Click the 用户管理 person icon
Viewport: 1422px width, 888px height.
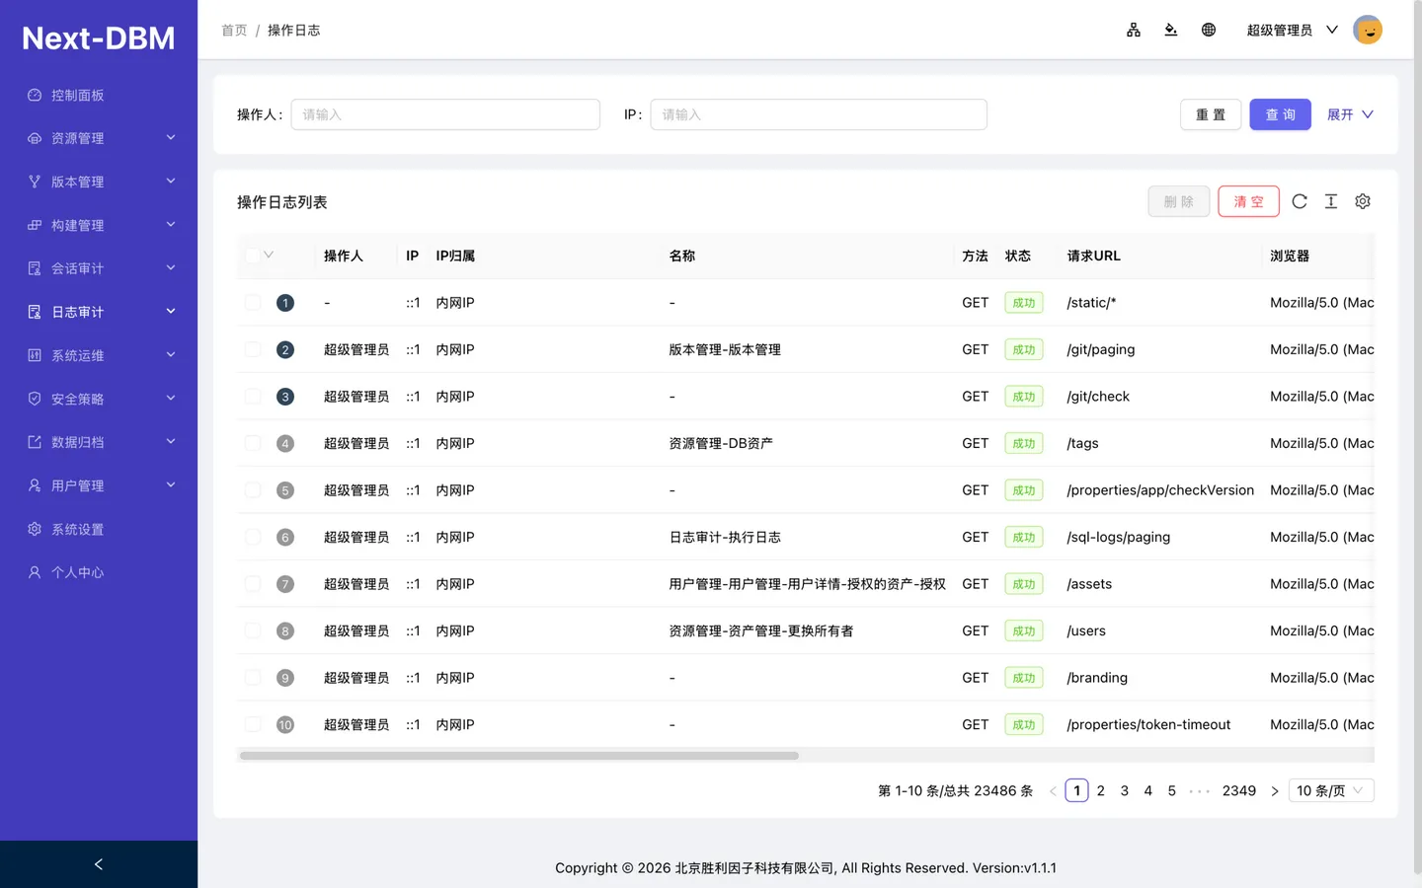click(35, 485)
